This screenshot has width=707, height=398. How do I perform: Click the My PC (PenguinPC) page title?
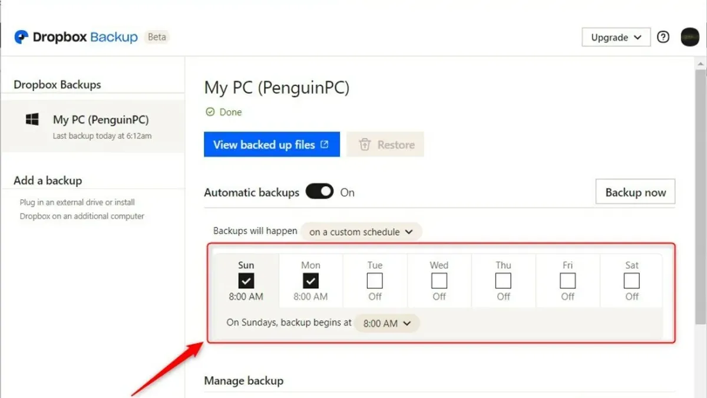(x=277, y=88)
